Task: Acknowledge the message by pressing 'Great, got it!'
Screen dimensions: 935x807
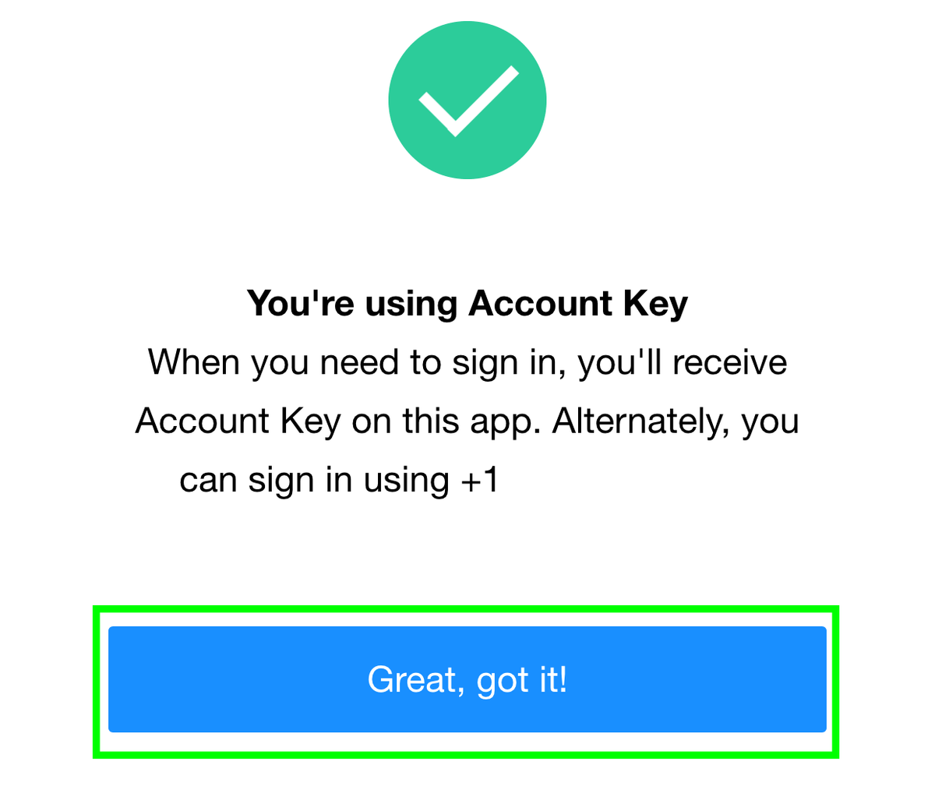Action: [467, 678]
